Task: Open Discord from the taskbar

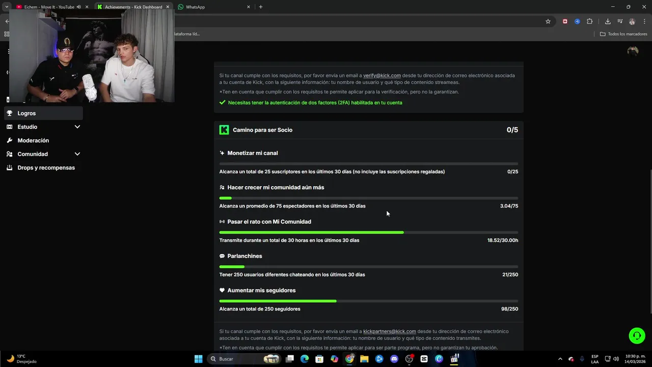Action: pyautogui.click(x=394, y=359)
